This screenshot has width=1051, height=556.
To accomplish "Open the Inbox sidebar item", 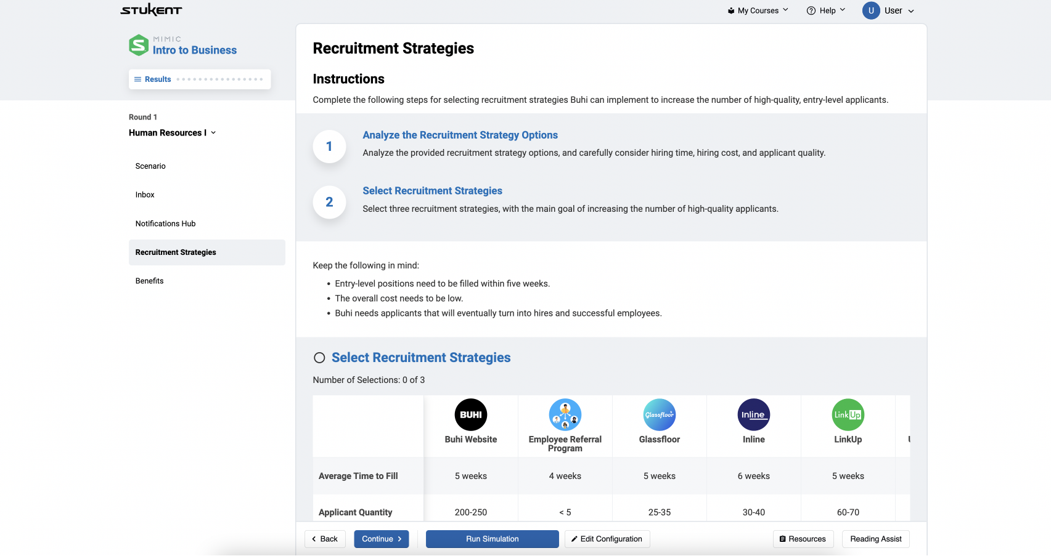I will tap(145, 195).
